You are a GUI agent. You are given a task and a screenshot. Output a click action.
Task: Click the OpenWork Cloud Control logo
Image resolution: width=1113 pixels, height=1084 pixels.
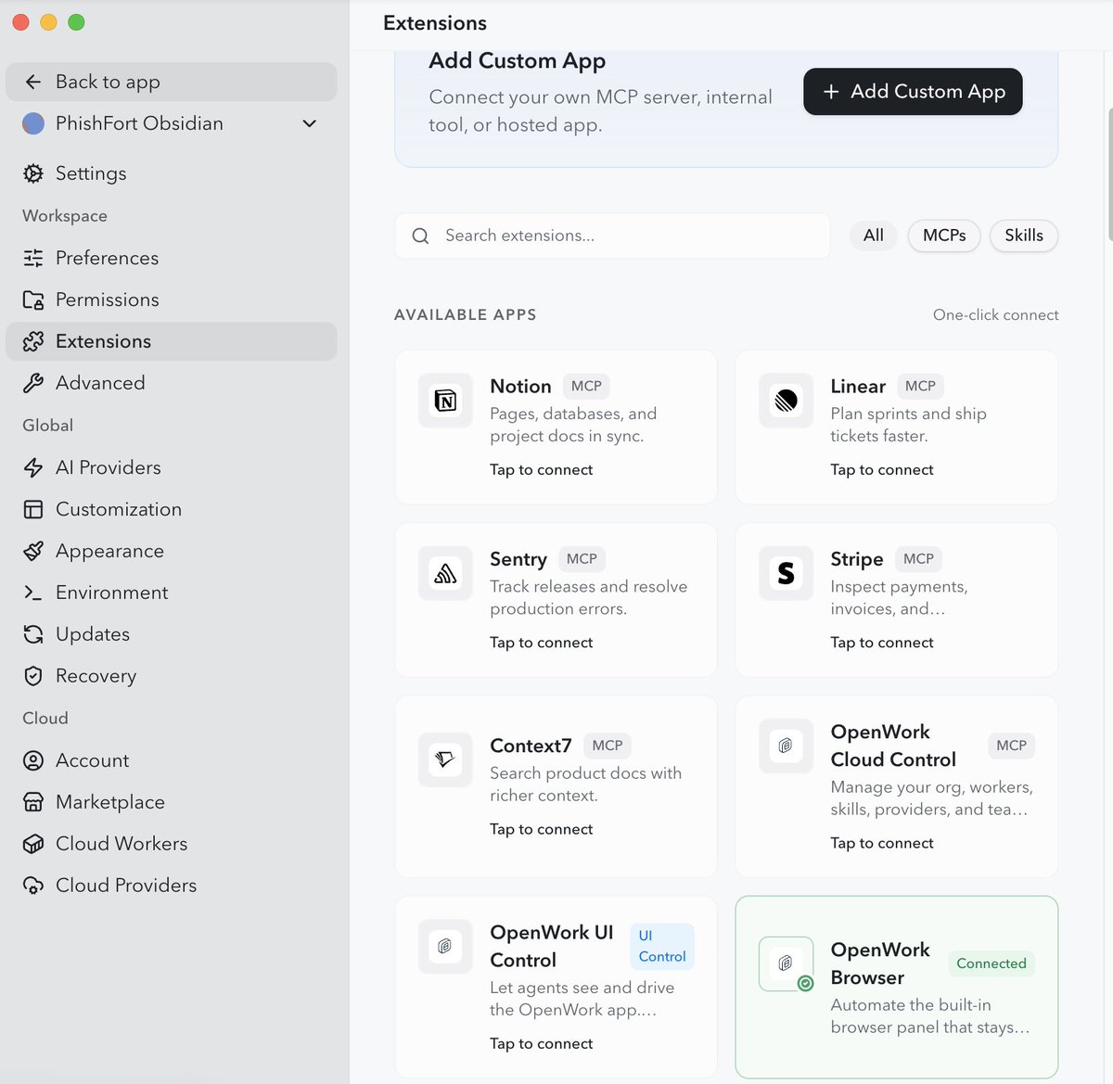[787, 746]
